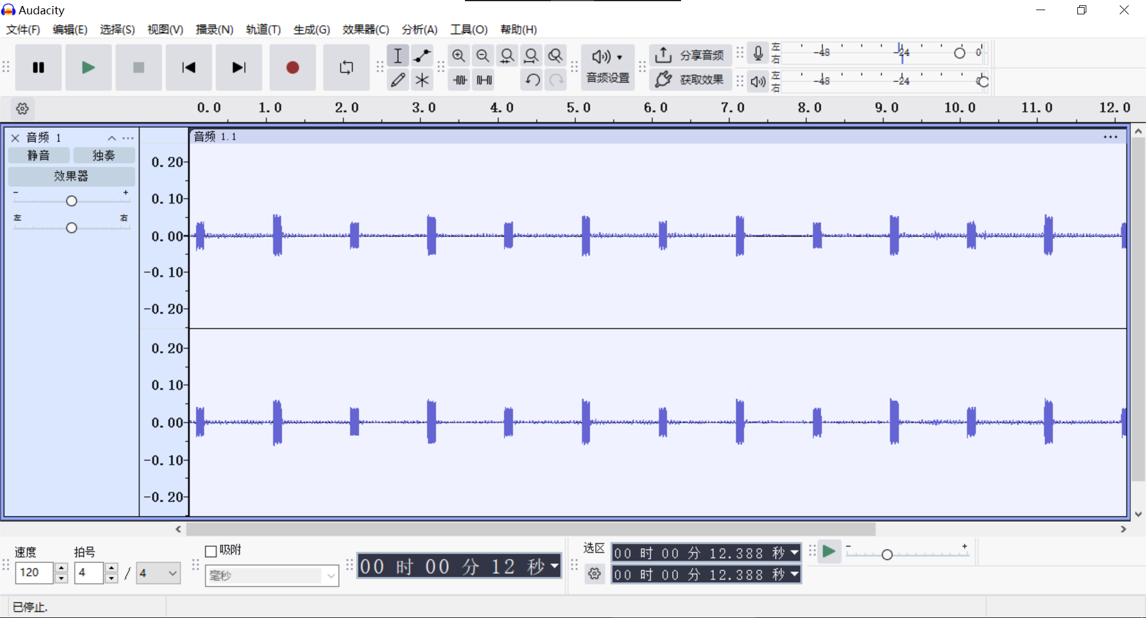Click the zoom out magnifier

[x=483, y=56]
